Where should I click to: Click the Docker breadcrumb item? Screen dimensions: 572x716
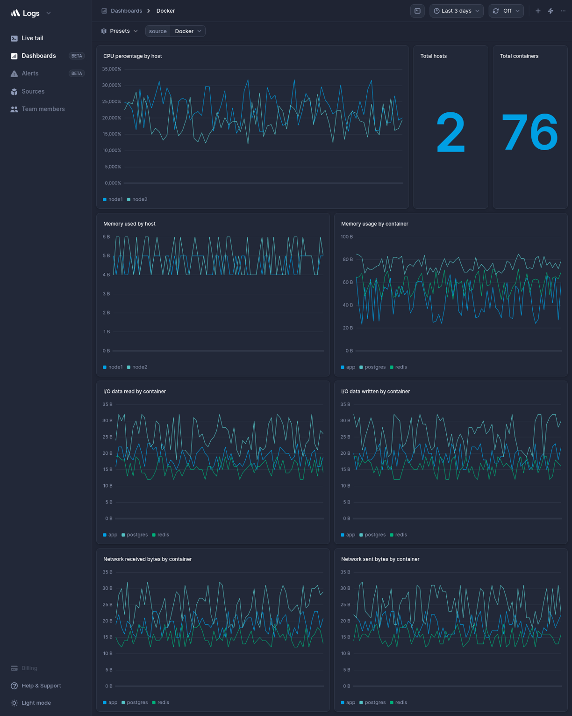(x=165, y=10)
